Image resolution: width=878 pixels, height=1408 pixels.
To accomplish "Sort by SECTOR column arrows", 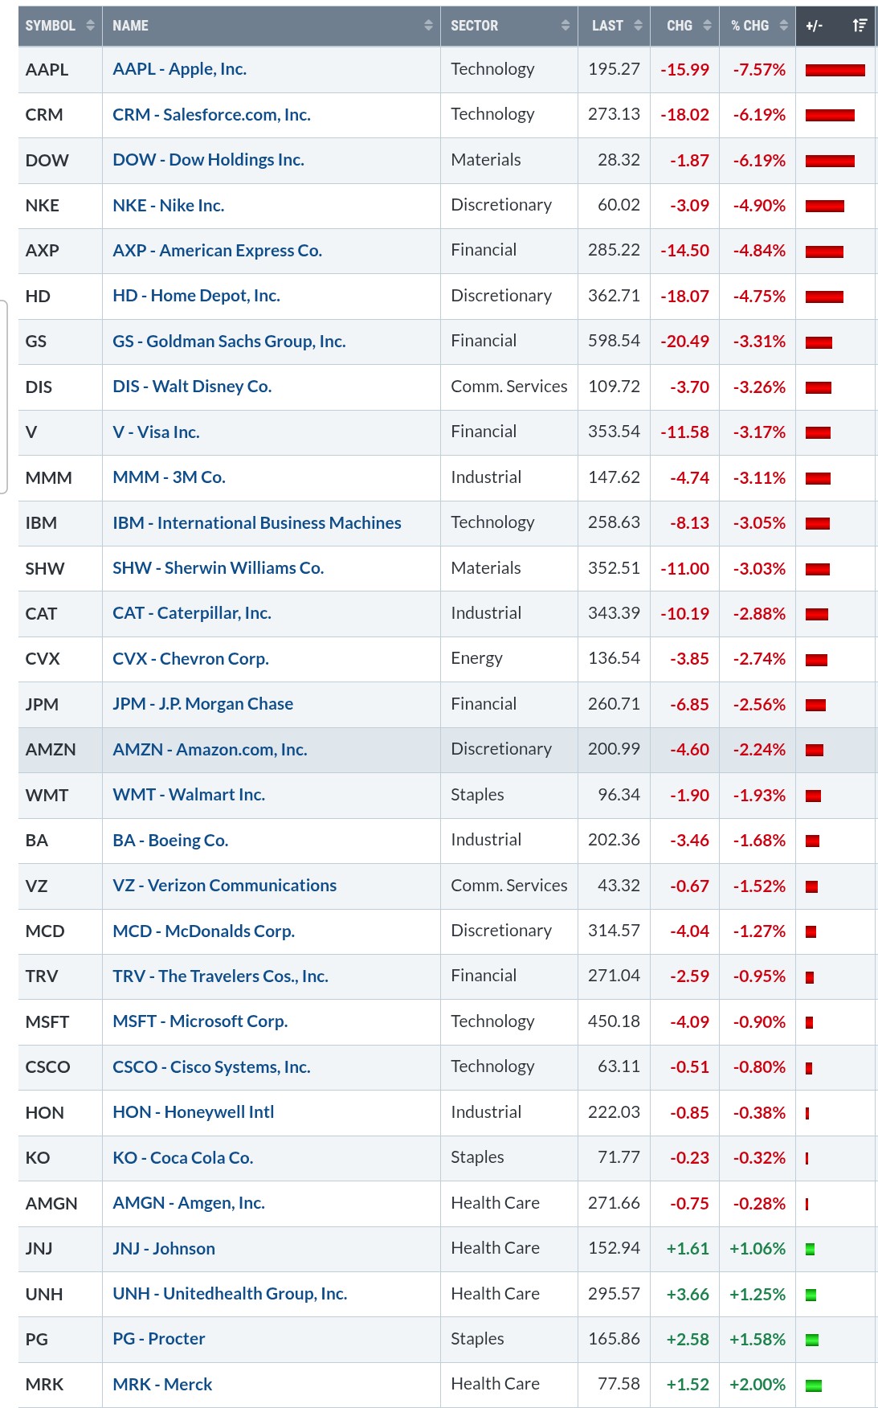I will coord(566,26).
